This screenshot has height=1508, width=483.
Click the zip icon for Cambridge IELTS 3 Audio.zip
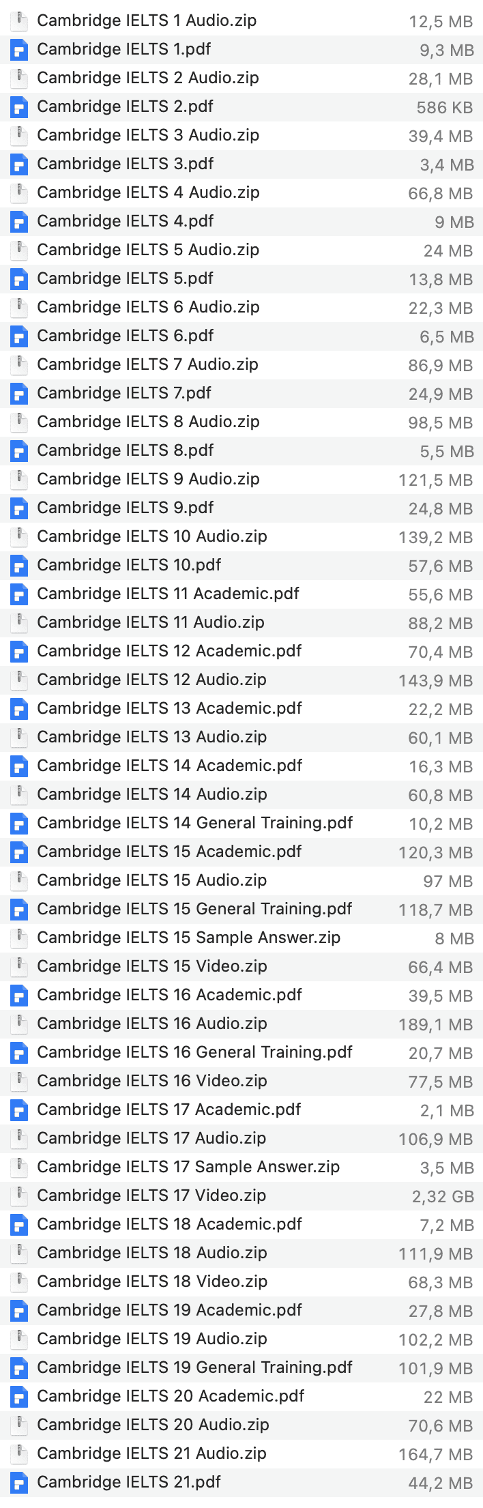pyautogui.click(x=20, y=136)
